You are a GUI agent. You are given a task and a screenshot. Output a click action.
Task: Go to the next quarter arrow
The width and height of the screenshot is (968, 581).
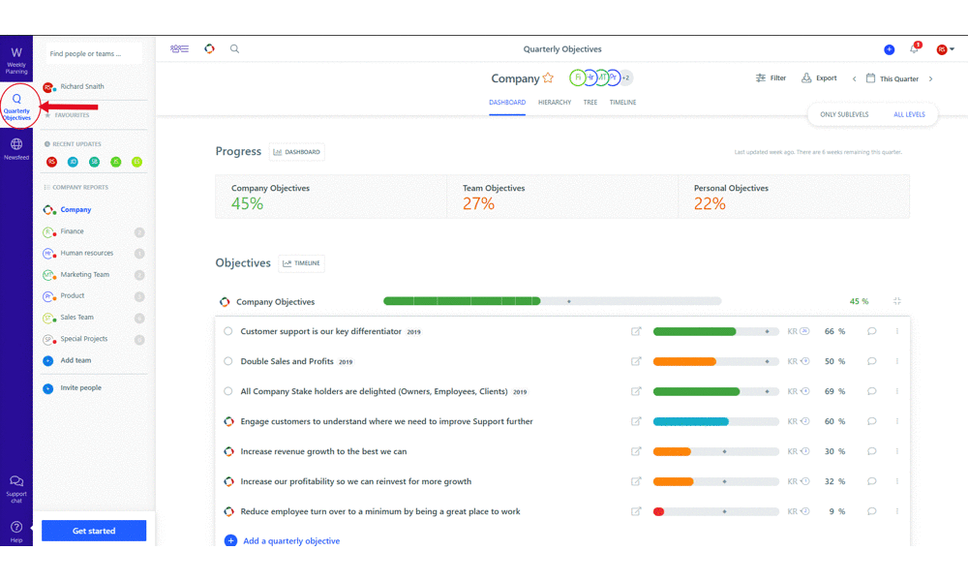931,79
